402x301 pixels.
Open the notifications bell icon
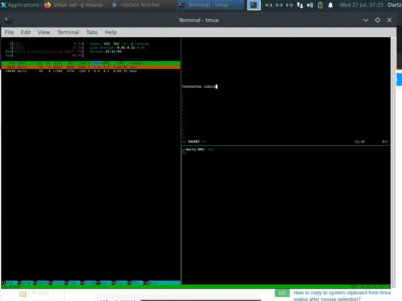(331, 5)
